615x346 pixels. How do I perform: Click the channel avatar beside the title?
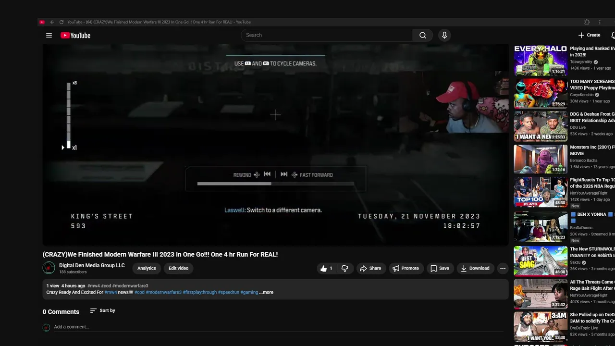(49, 268)
